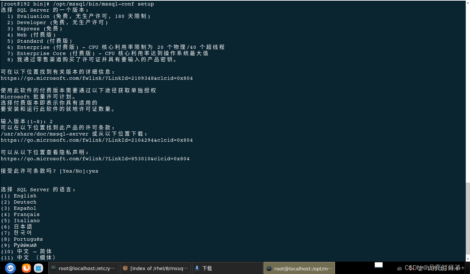This screenshot has width=470, height=274.
Task: Click the terminal scrollbar thumb
Action: click(468, 218)
